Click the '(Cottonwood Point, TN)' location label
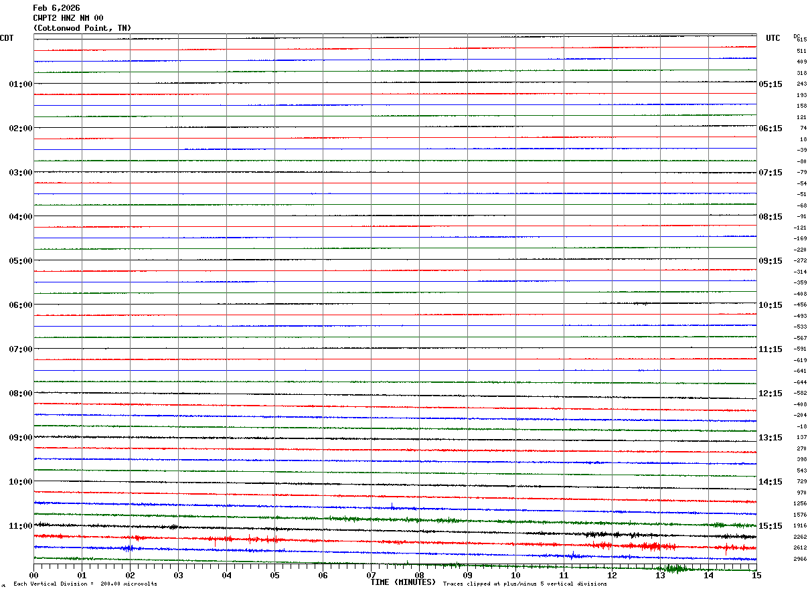This screenshot has width=810, height=593. click(82, 28)
